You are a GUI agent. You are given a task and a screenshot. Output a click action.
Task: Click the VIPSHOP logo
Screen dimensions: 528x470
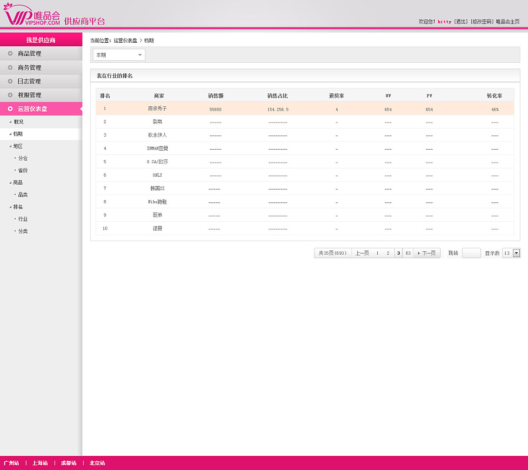point(32,14)
